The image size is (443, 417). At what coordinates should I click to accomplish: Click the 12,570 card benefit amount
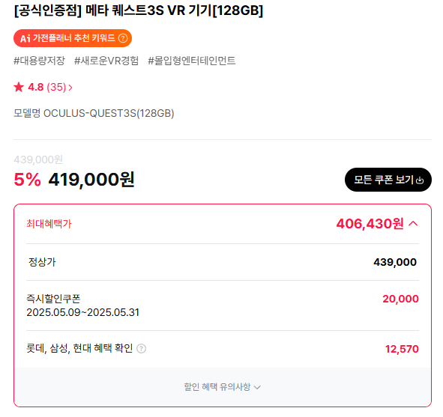point(402,349)
